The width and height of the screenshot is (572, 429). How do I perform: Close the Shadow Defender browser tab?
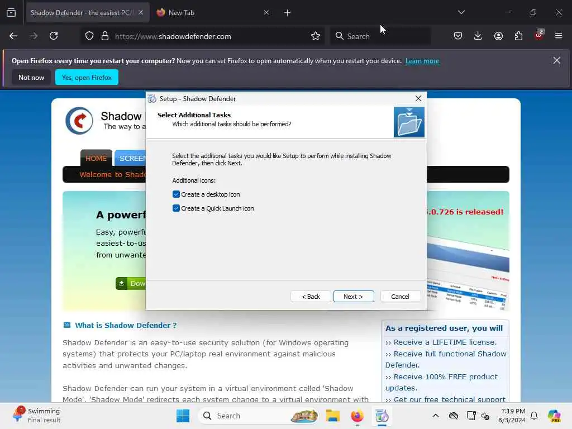[141, 12]
